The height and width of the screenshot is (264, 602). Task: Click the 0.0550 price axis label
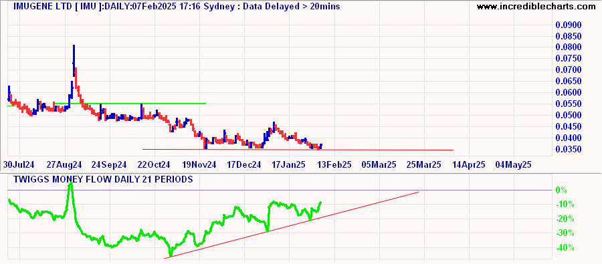tap(569, 104)
